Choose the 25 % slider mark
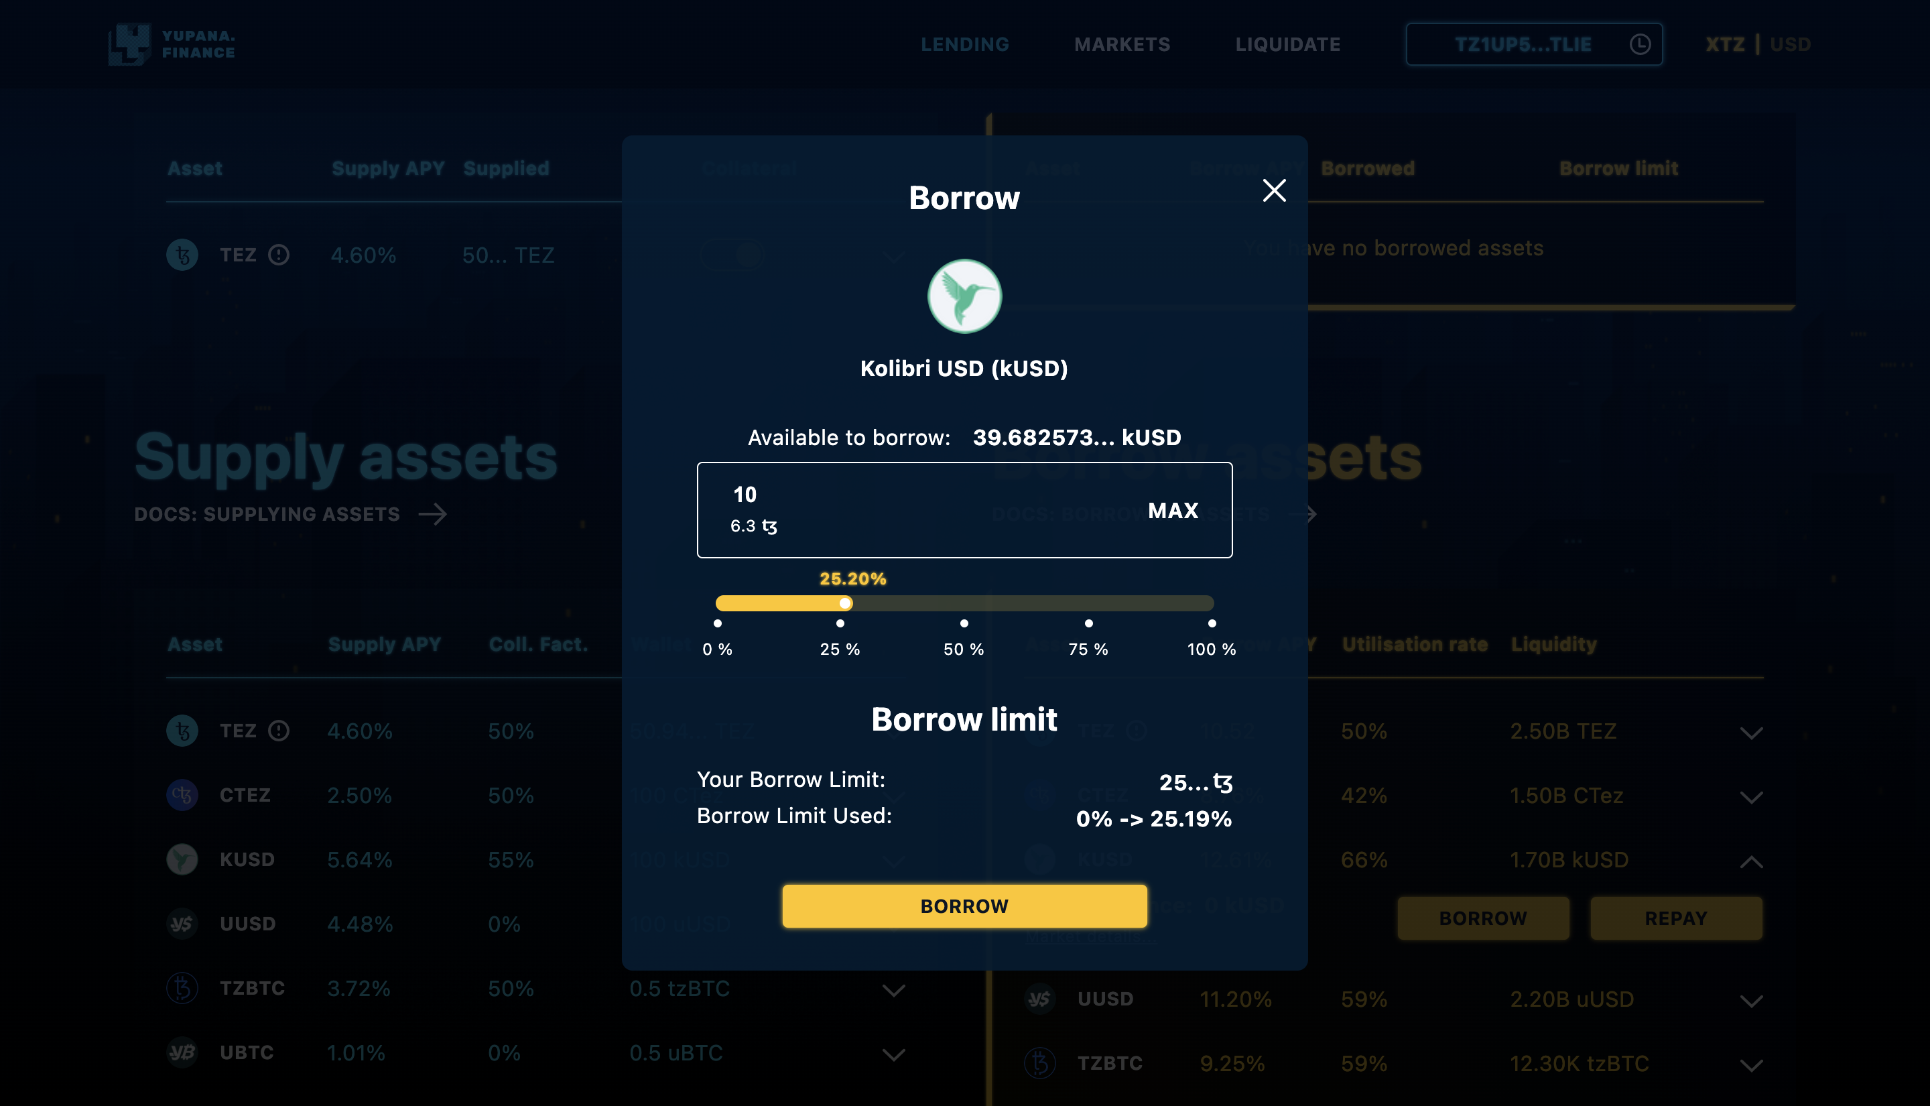 (840, 623)
